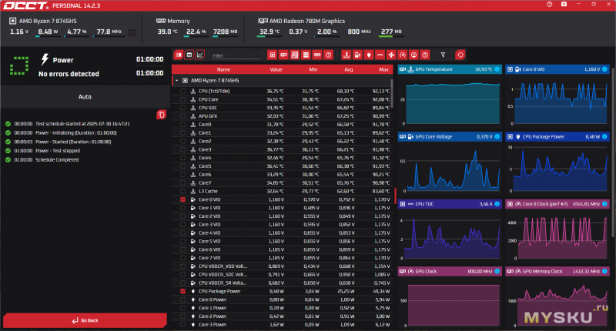Toggle the fan sensor filter
616x331 pixels.
click(391, 55)
